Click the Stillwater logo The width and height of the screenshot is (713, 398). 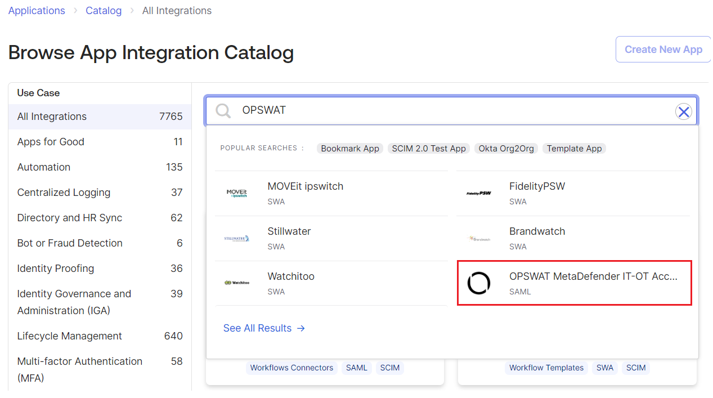(x=237, y=238)
